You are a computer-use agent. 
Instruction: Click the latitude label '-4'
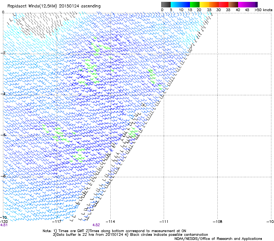click(x=3, y=94)
